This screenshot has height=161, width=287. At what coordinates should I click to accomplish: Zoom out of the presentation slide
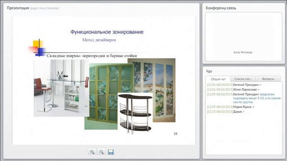coord(101,152)
